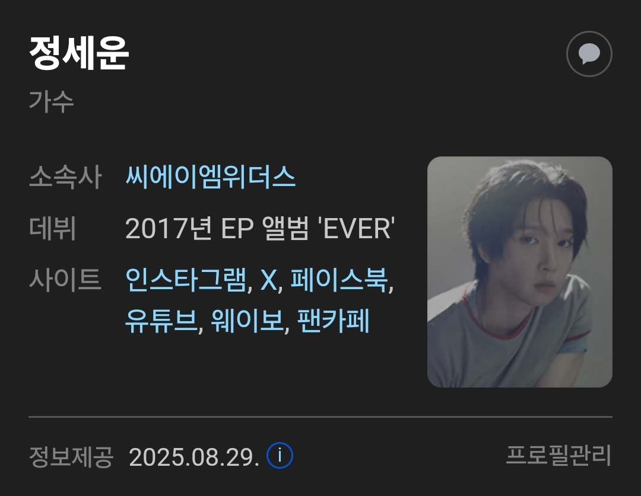This screenshot has width=641, height=496.
Task: Open the 씨에이엠위더스 agency link
Action: tap(210, 177)
